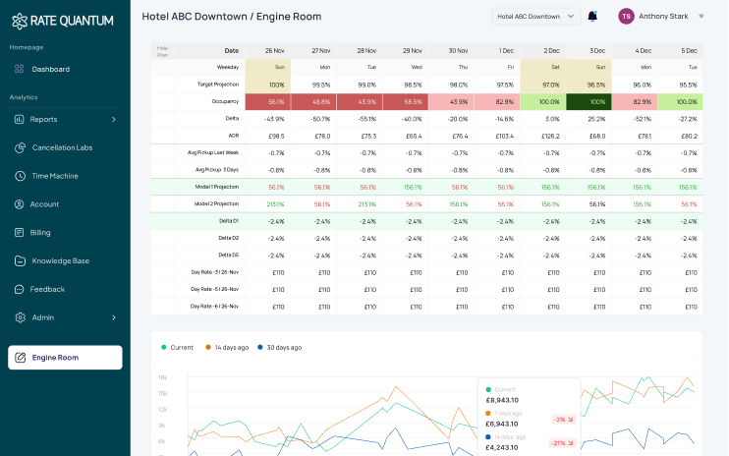
Task: Click the Billing document icon
Action: click(20, 233)
